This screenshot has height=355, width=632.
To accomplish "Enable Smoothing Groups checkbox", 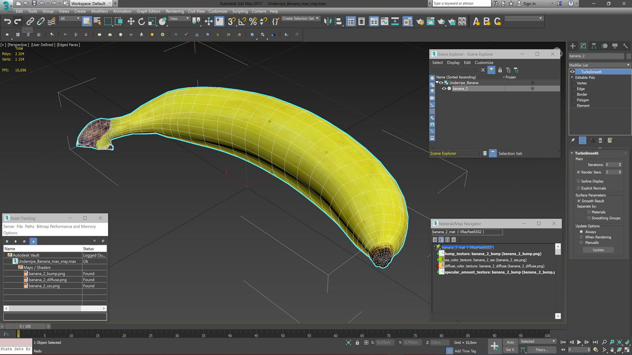I will (589, 218).
